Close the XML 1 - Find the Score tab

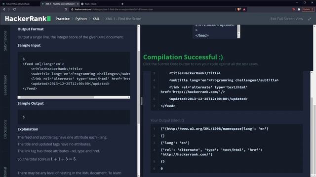[x=78, y=4]
